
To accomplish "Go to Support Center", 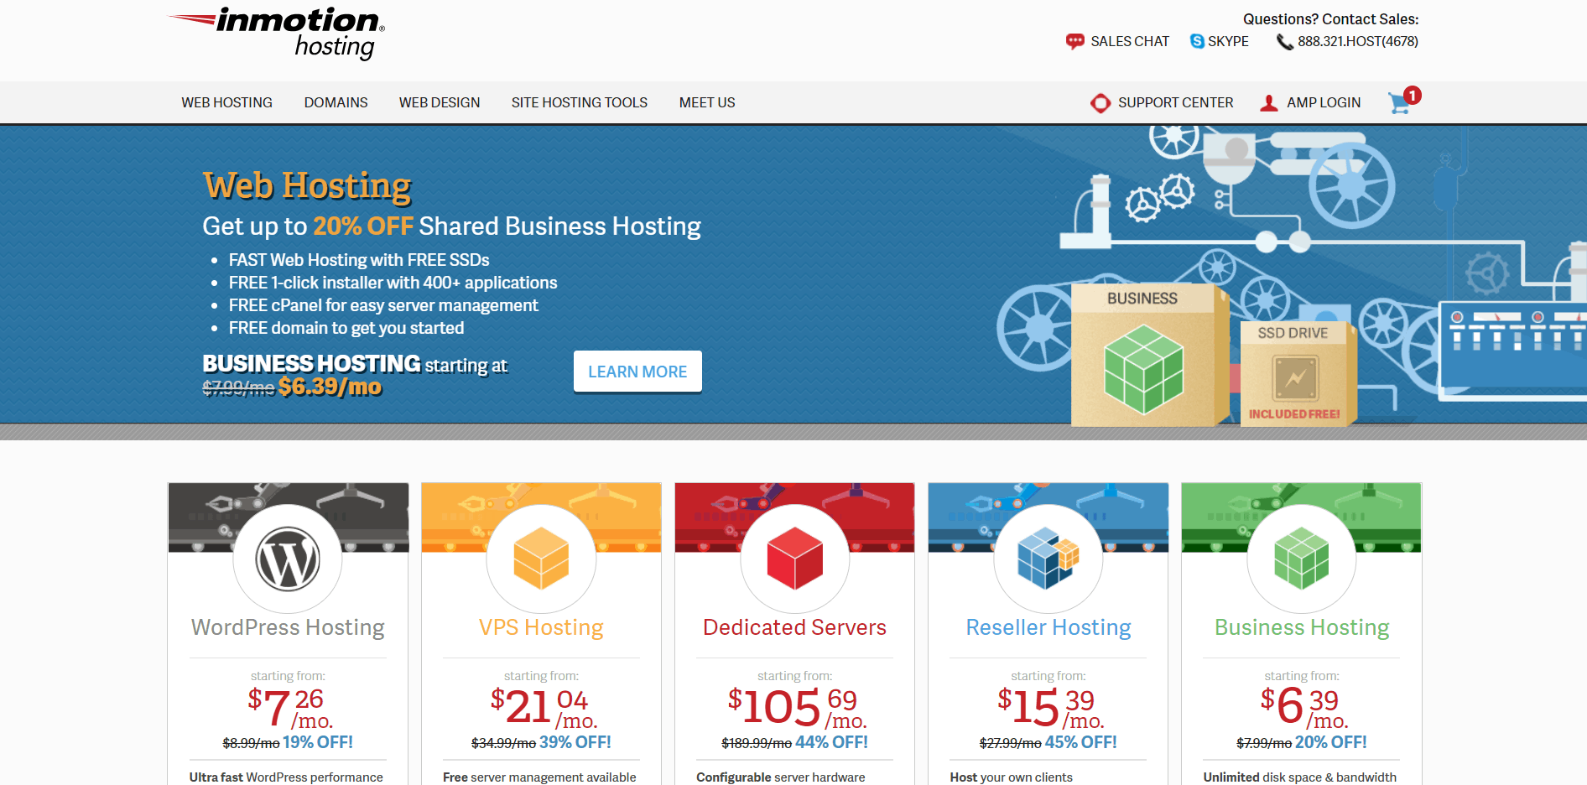I will click(1175, 102).
